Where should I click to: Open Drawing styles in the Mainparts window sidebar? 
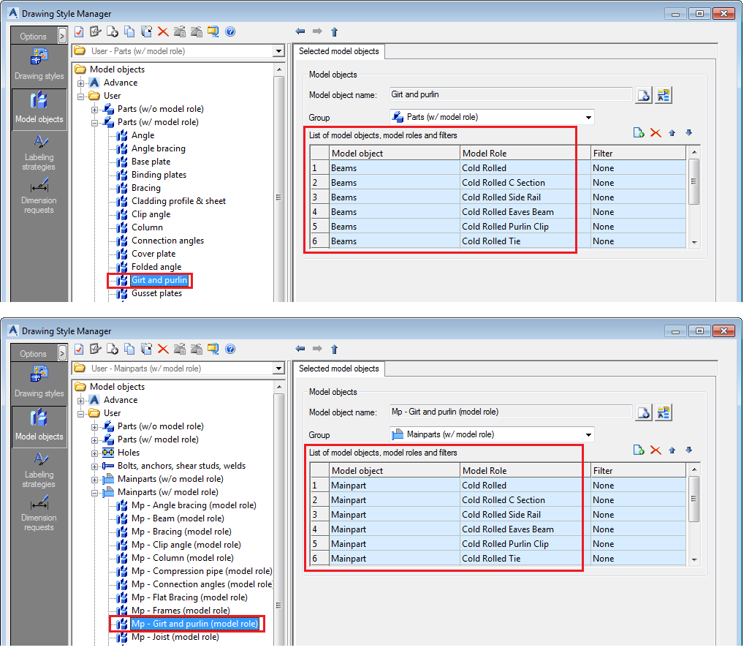click(39, 382)
